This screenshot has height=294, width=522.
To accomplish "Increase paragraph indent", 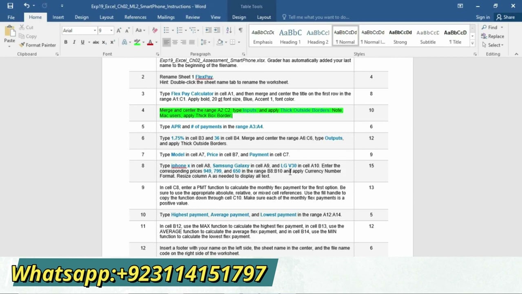I will tap(217, 30).
